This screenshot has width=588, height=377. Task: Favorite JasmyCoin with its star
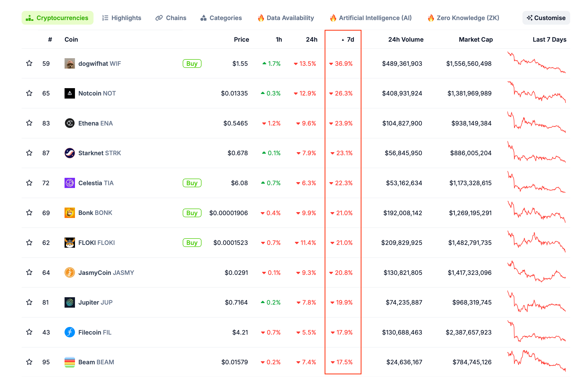click(29, 272)
